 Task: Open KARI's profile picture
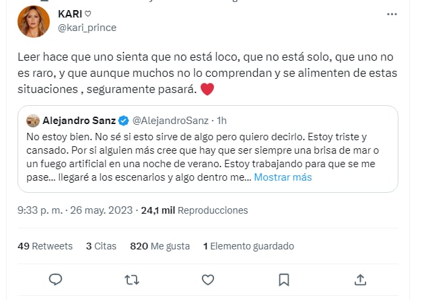pyautogui.click(x=32, y=21)
